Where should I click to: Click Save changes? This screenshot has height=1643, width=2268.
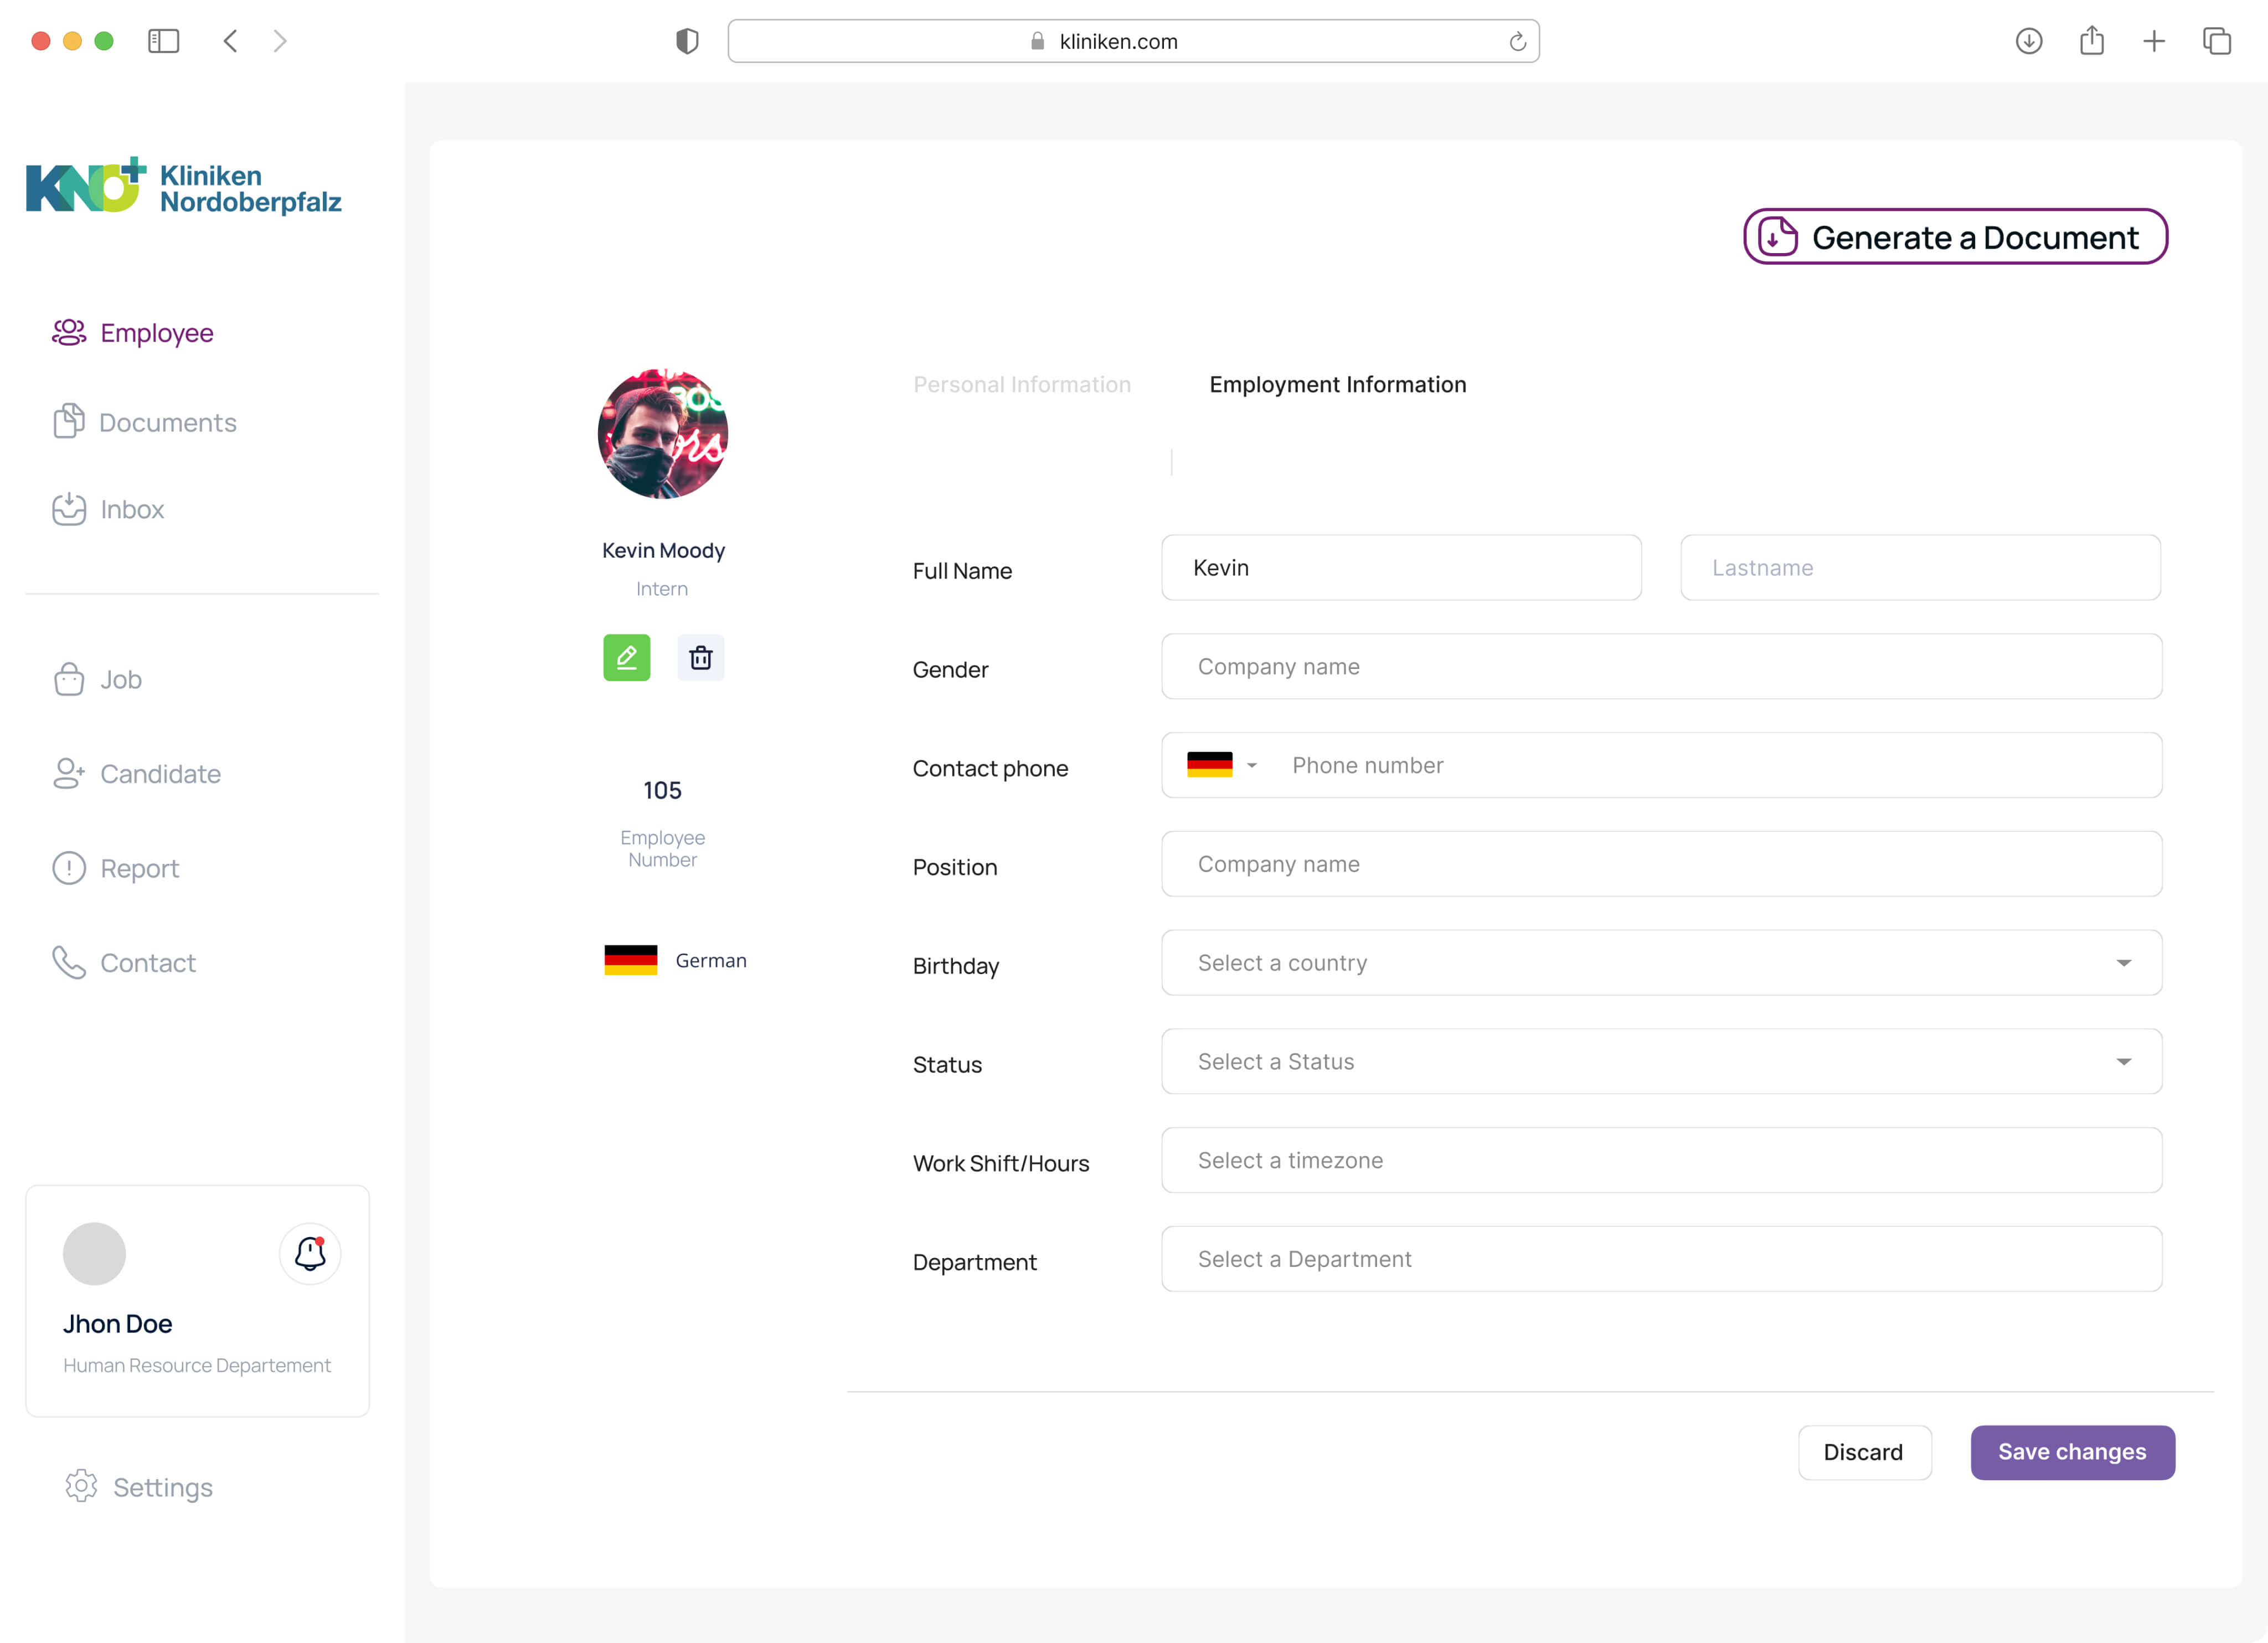(2072, 1452)
